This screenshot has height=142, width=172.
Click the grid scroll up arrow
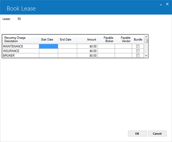pyautogui.click(x=146, y=37)
